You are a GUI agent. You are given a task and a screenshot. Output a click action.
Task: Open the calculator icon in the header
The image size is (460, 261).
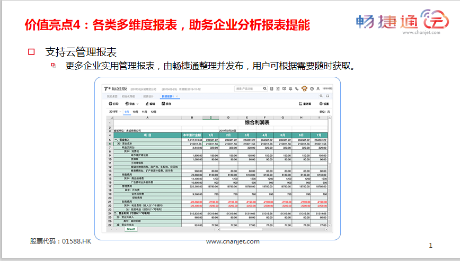(x=272, y=88)
